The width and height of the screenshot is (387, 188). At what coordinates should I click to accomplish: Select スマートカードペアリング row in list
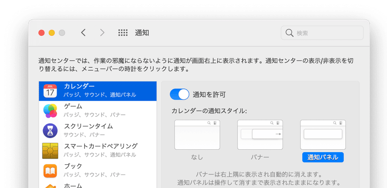(98, 151)
